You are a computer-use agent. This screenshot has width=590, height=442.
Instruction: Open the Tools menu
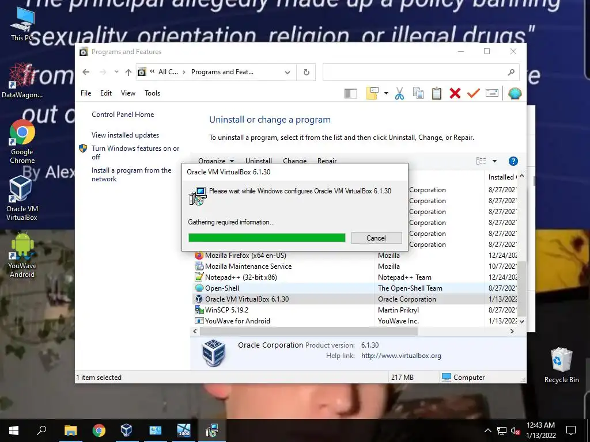coord(152,93)
